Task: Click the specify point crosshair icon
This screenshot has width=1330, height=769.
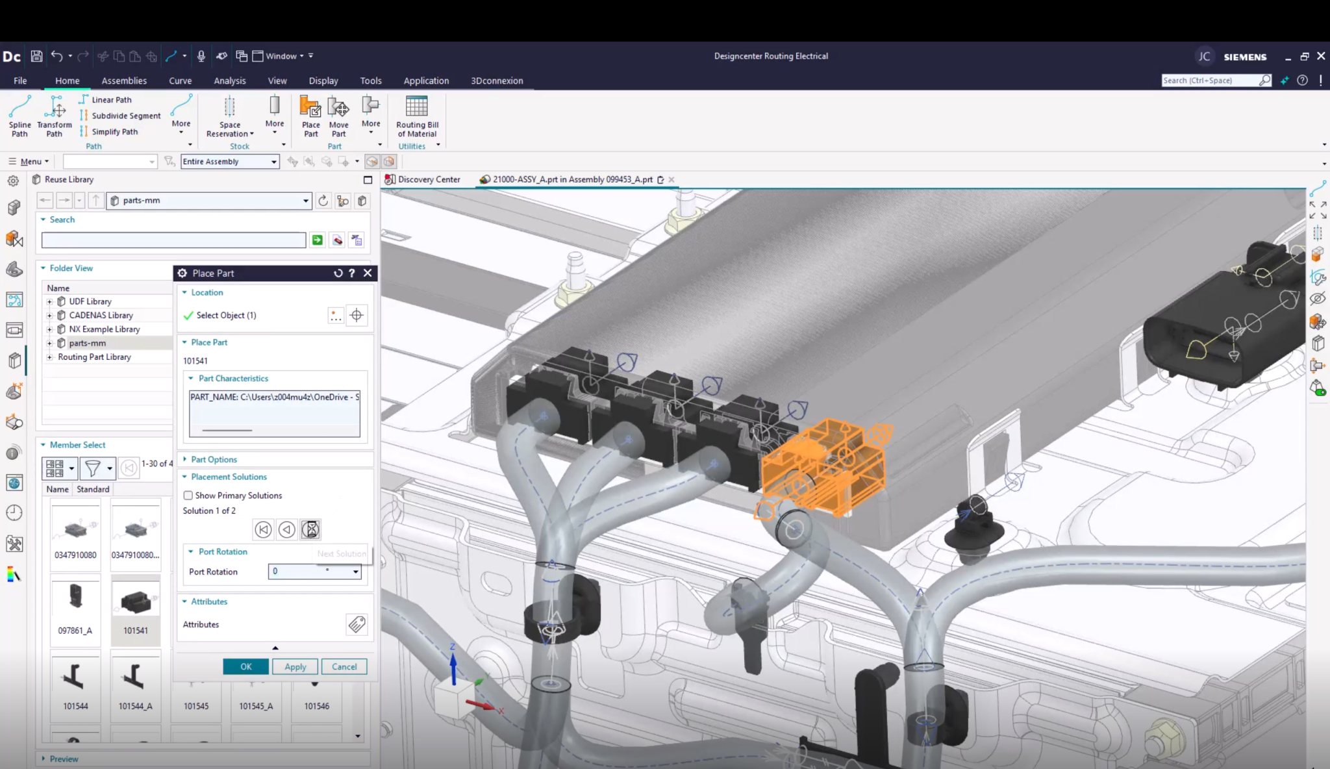Action: [357, 316]
